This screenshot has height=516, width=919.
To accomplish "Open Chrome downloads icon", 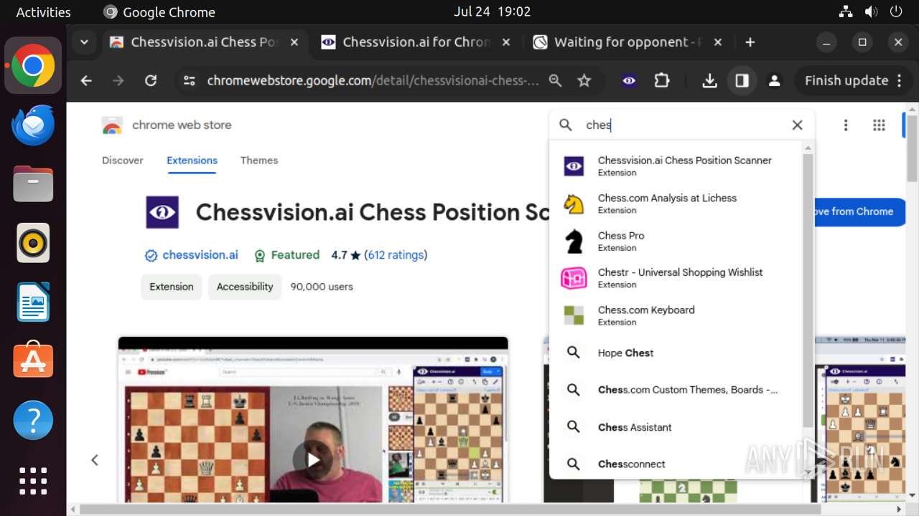I will click(709, 81).
